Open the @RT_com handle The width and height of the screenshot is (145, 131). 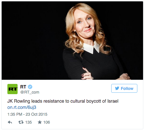(30, 92)
